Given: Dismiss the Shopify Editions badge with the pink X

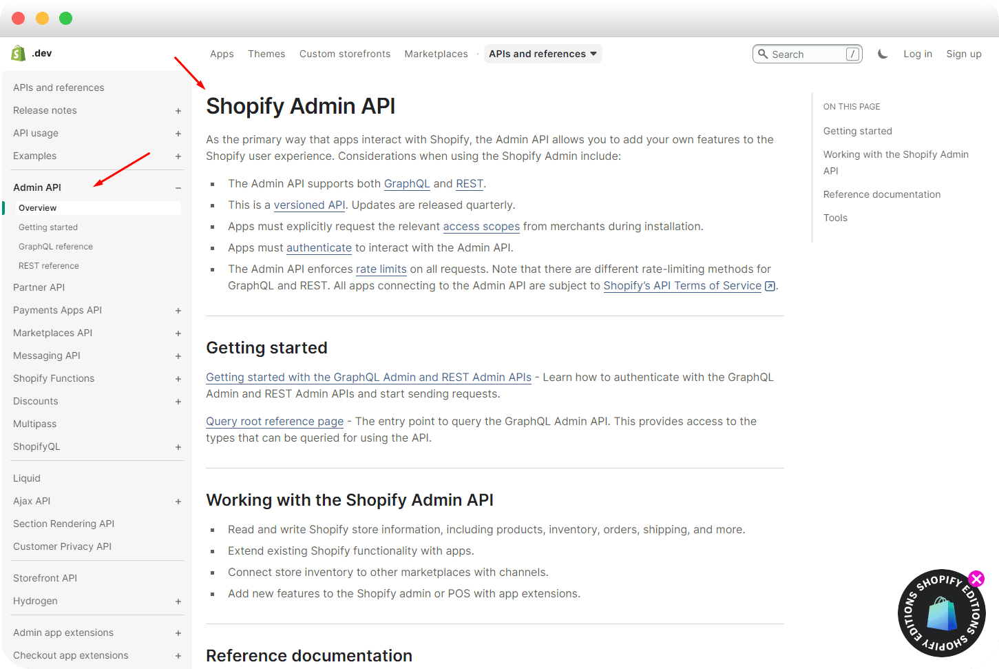Looking at the screenshot, I should tap(976, 579).
